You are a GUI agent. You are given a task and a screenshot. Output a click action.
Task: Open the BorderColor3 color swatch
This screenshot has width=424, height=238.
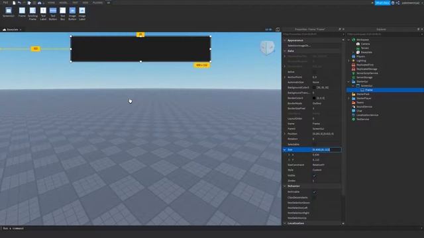tap(314, 99)
